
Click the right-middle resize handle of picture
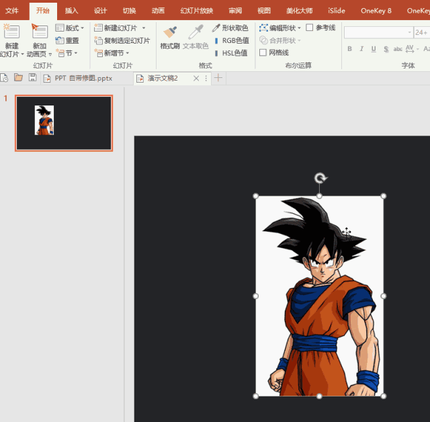(x=384, y=296)
